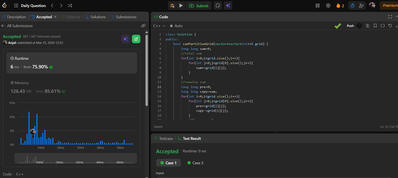
Task: Click the LeetCode logo icon
Action: click(x=5, y=6)
